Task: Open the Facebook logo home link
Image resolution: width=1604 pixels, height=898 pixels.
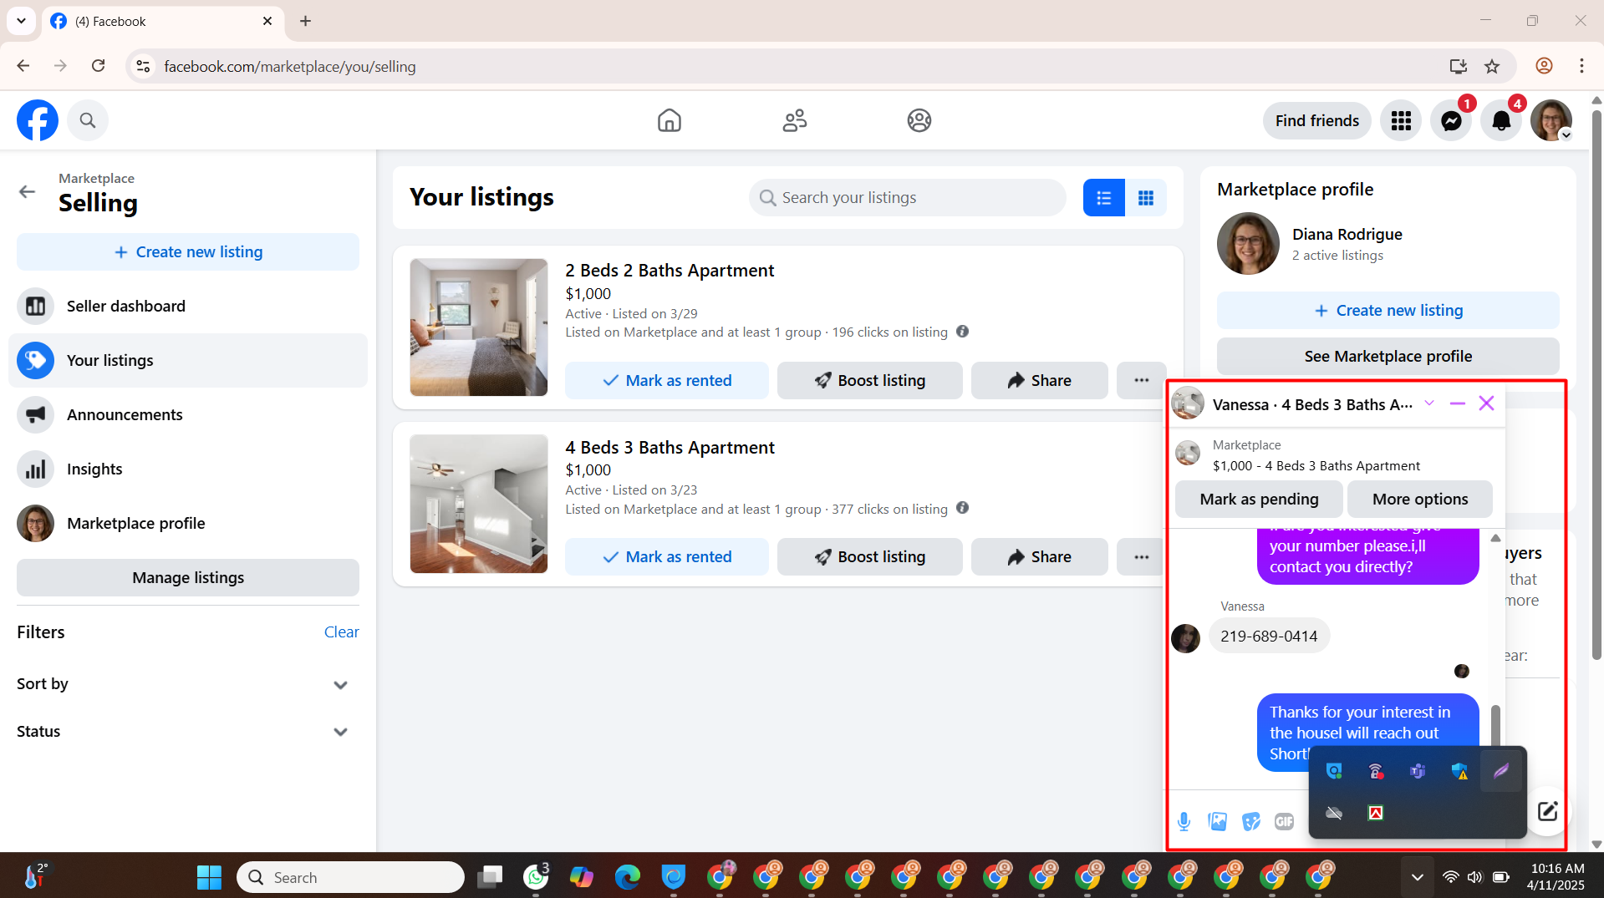Action: [x=38, y=120]
